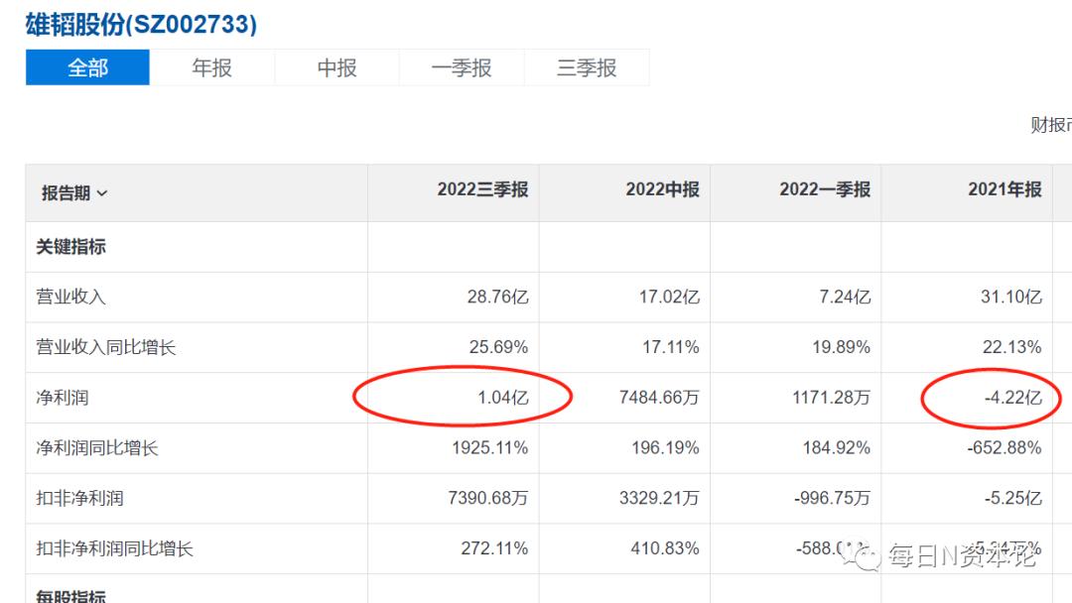Click the 7484.66万 net profit value
The image size is (1072, 603).
[x=659, y=398]
